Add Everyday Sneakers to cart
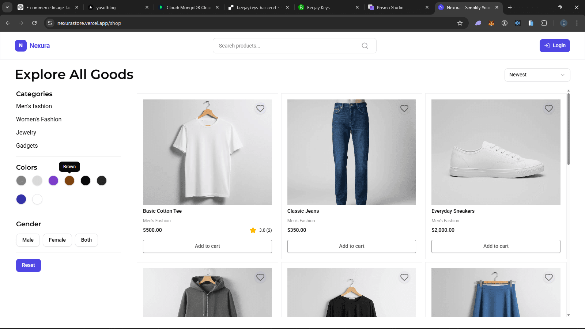 (496, 246)
